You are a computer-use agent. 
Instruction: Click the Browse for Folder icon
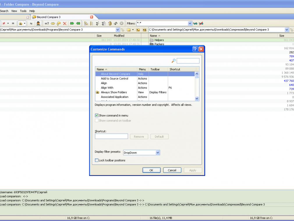[129, 30]
